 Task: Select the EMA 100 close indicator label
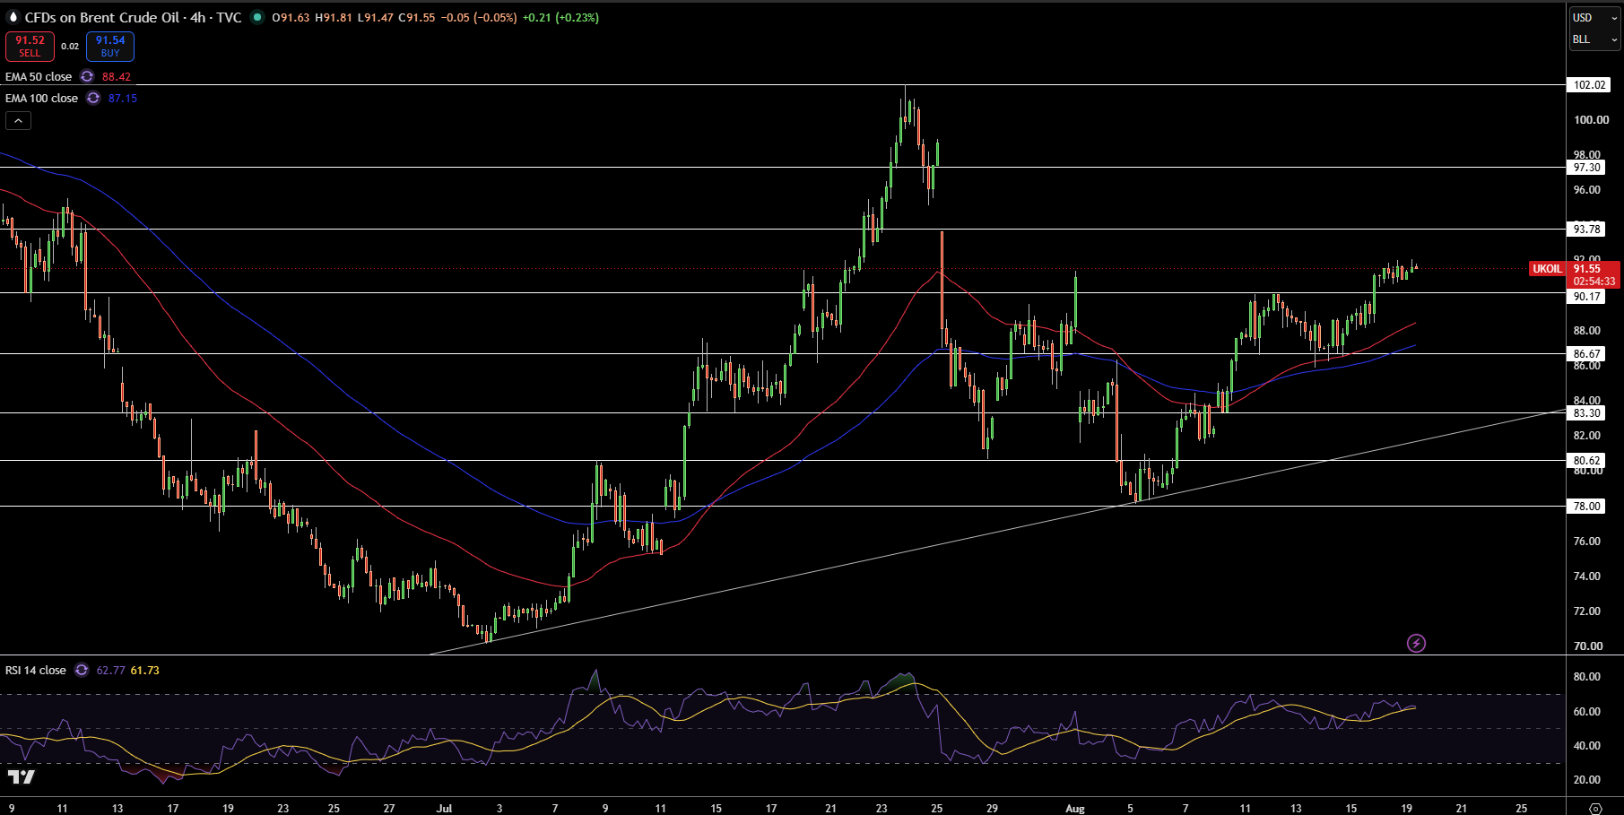pos(41,99)
